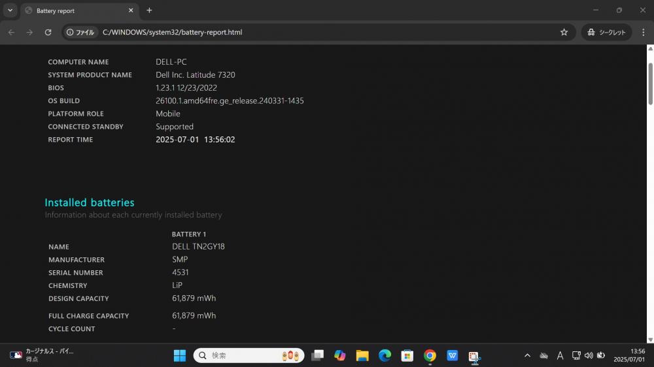Open the Chrome three-dot menu
Image resolution: width=654 pixels, height=367 pixels.
click(x=643, y=32)
